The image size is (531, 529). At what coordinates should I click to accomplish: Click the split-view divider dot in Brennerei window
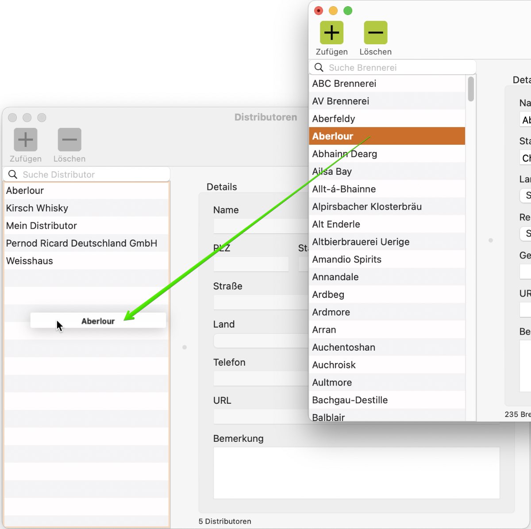(490, 240)
